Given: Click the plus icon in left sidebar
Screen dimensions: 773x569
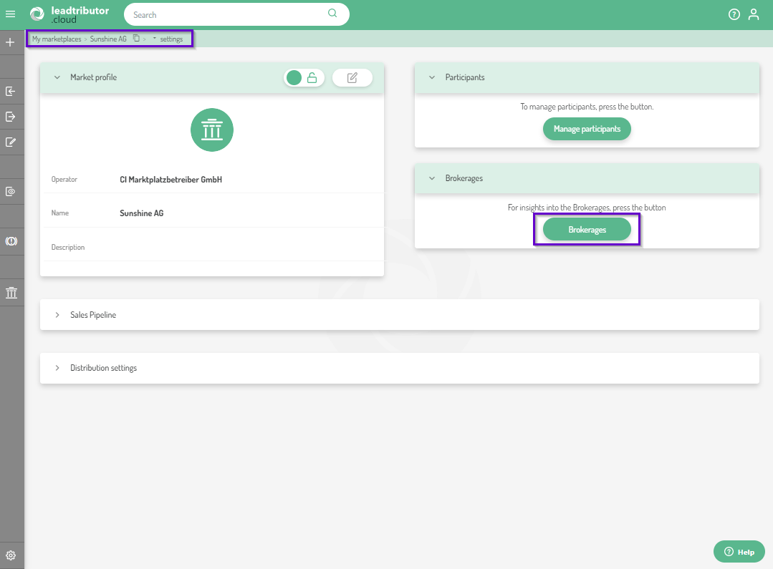Looking at the screenshot, I should (x=11, y=42).
